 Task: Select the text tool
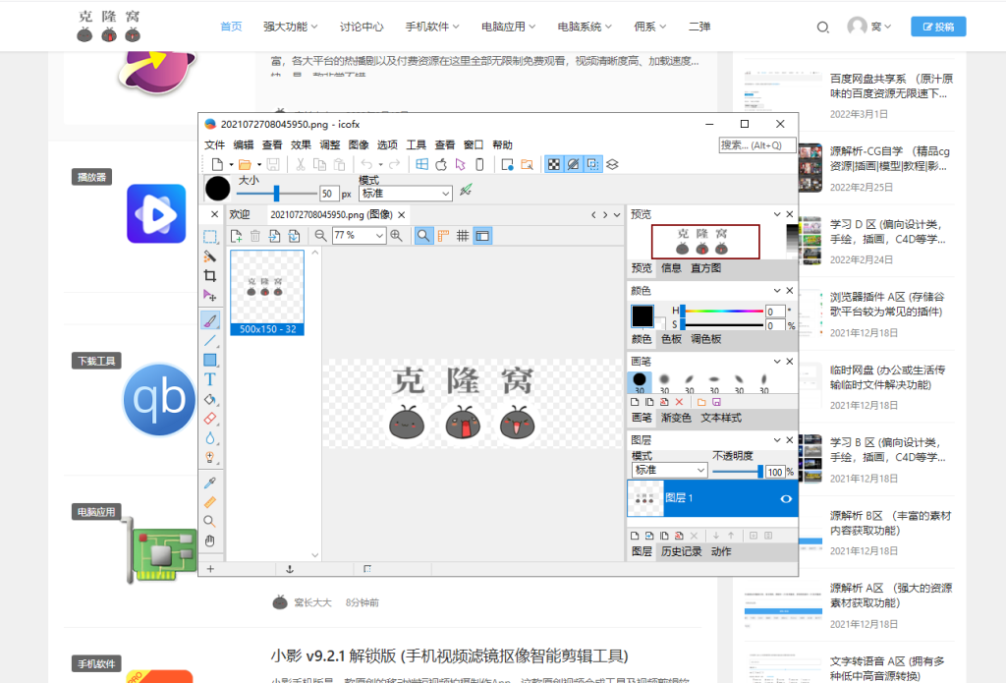pyautogui.click(x=210, y=379)
